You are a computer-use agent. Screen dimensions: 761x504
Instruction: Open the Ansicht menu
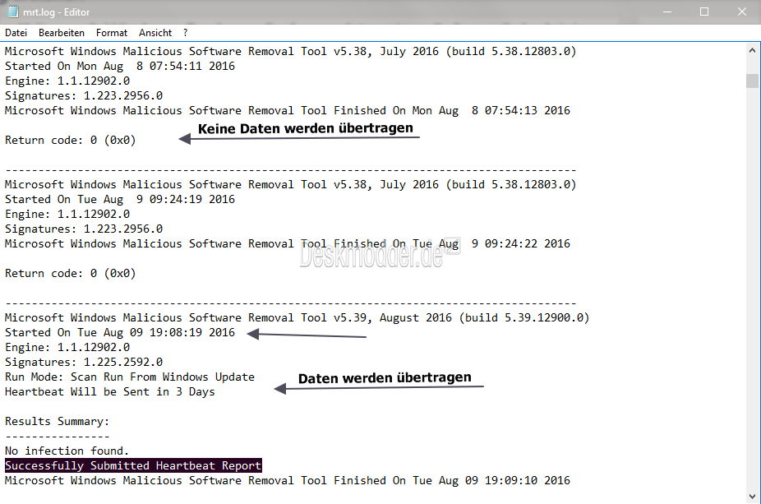click(155, 33)
